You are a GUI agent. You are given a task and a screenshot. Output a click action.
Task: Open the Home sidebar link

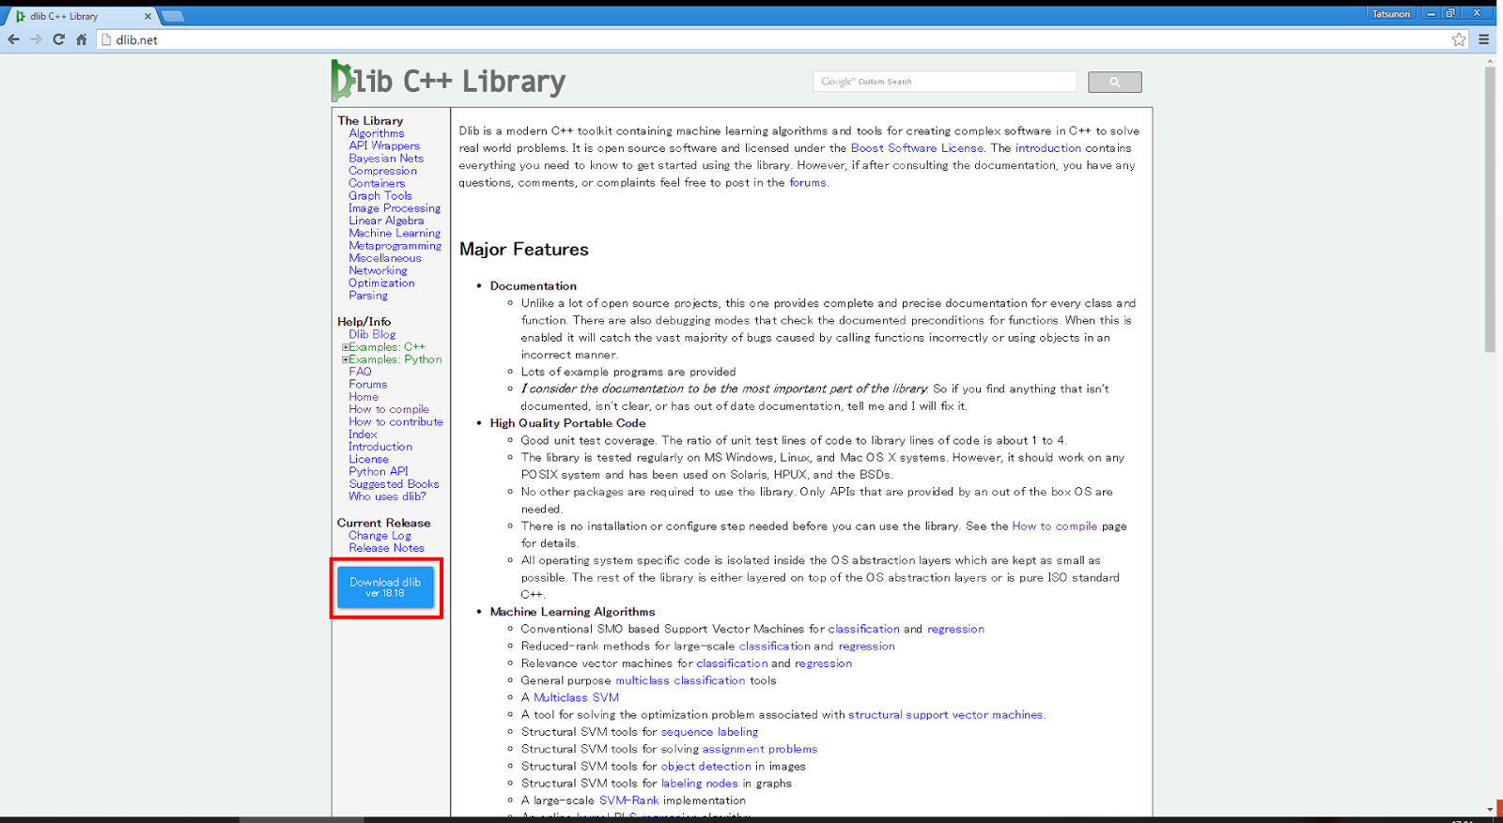click(364, 397)
